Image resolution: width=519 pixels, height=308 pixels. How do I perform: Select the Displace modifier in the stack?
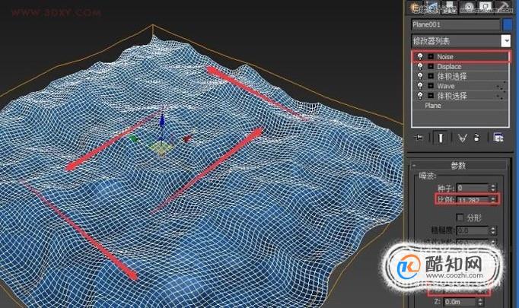(449, 66)
